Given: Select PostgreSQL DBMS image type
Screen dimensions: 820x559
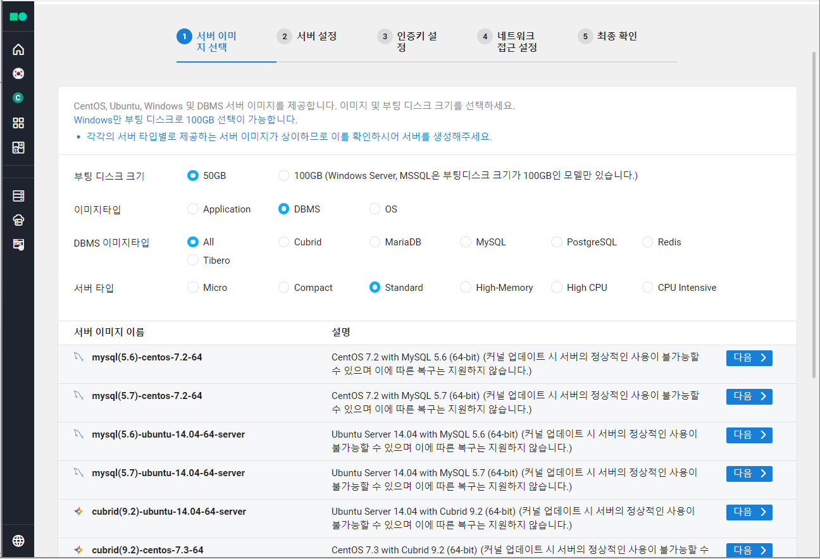Looking at the screenshot, I should [557, 242].
